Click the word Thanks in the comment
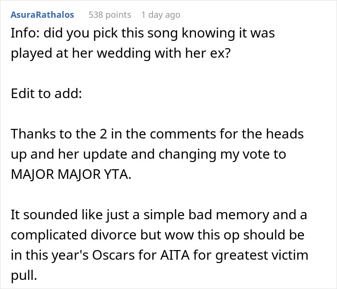The width and height of the screenshot is (337, 289). click(x=33, y=134)
